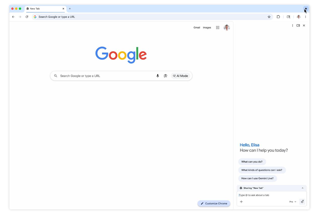Image resolution: width=322 pixels, height=216 pixels.
Task: Click the AI Mode button
Action: pos(180,76)
